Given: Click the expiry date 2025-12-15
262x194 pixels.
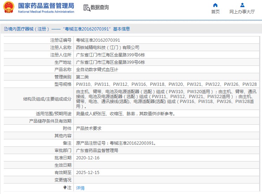Looking at the screenshot, I should (88, 172).
